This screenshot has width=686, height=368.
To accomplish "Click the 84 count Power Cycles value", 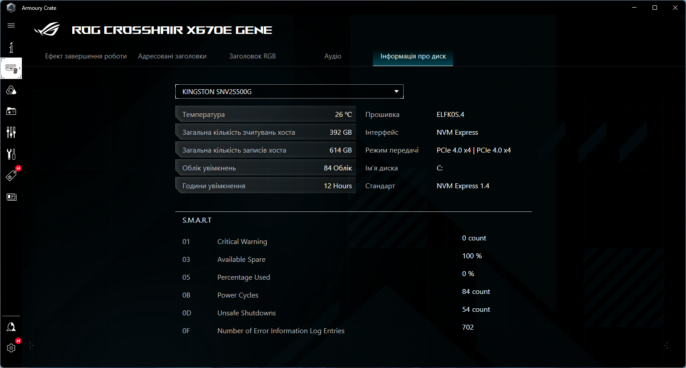I will (476, 292).
